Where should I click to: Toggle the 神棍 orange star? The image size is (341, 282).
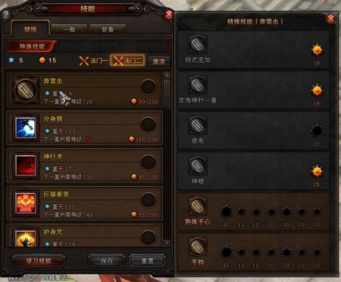tap(317, 171)
